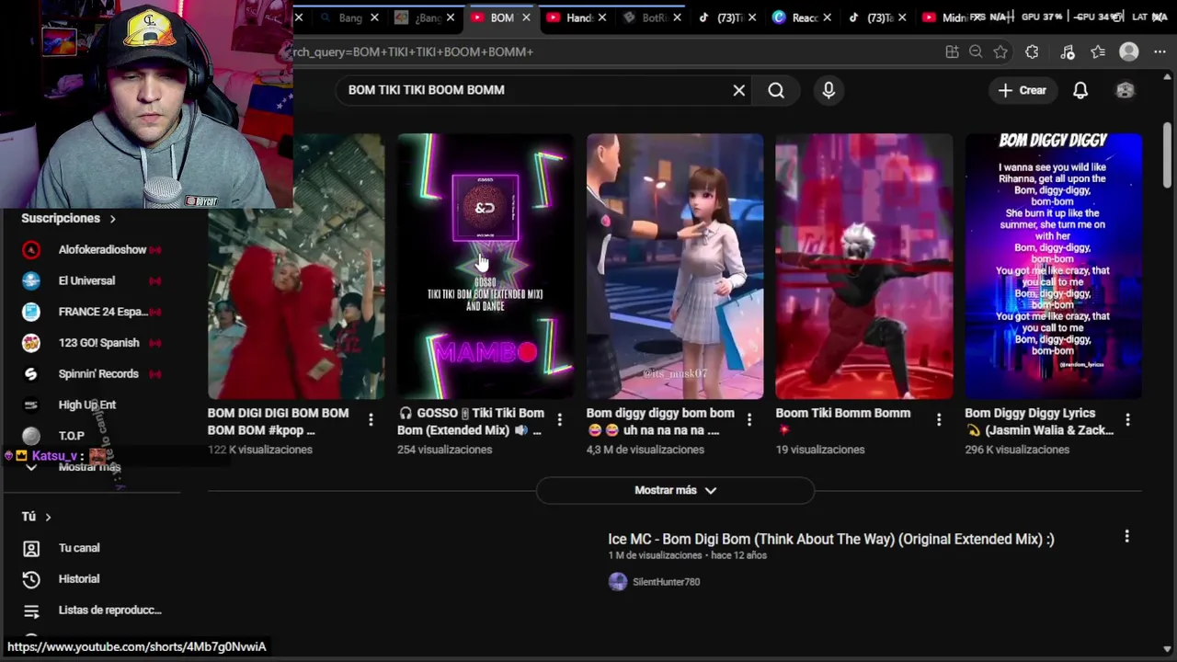Open the Spinnin' Records channel avatar
The image size is (1177, 662).
pos(31,373)
